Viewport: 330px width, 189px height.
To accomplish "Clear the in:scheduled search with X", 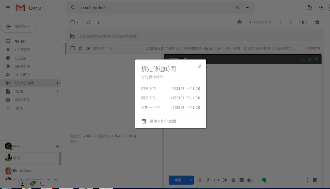I will tap(238, 8).
